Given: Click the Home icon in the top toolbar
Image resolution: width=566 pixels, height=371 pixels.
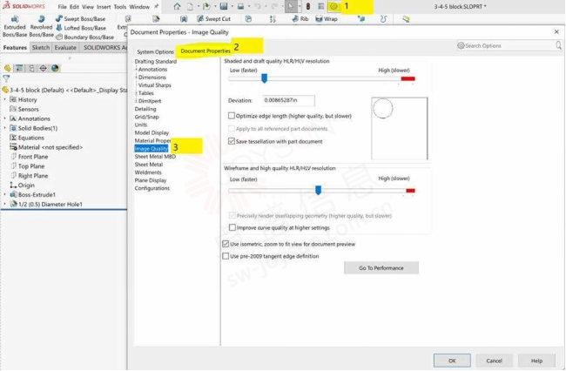Looking at the screenshot, I should [177, 6].
